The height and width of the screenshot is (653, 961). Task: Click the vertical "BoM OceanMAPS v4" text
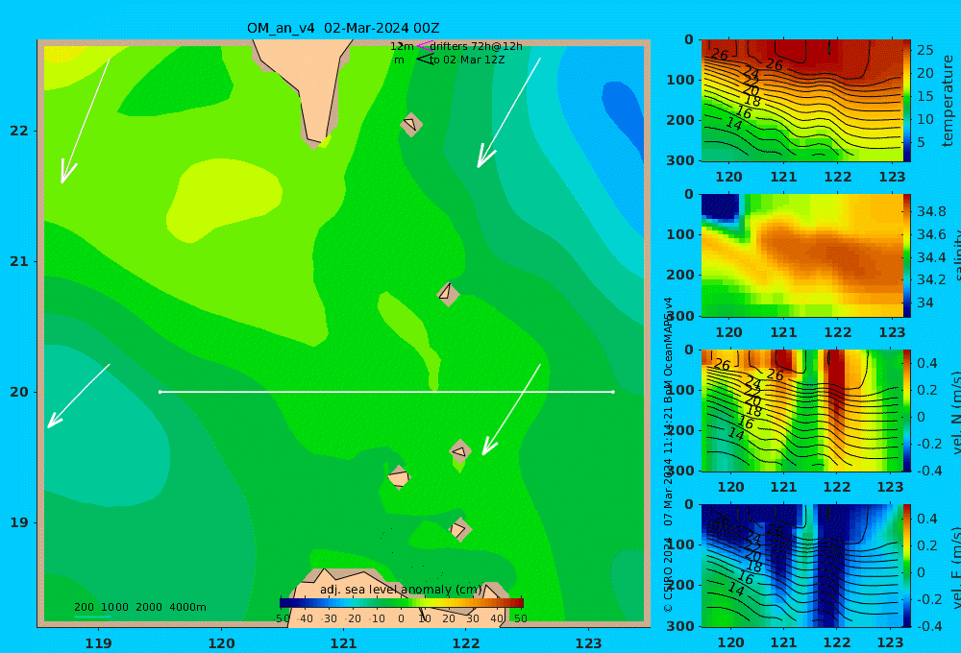(668, 351)
